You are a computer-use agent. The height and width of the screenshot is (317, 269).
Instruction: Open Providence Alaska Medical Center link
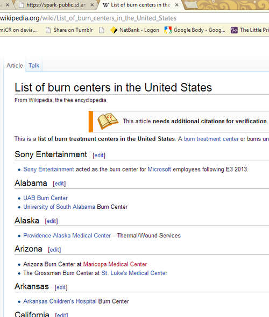(x=67, y=236)
